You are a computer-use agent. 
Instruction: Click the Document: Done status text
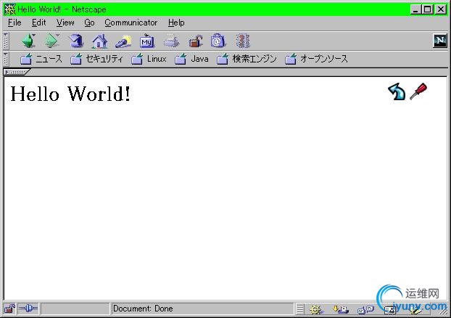(143, 309)
